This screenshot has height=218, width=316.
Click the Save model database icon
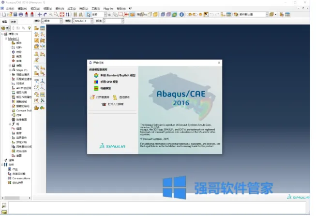click(15, 14)
